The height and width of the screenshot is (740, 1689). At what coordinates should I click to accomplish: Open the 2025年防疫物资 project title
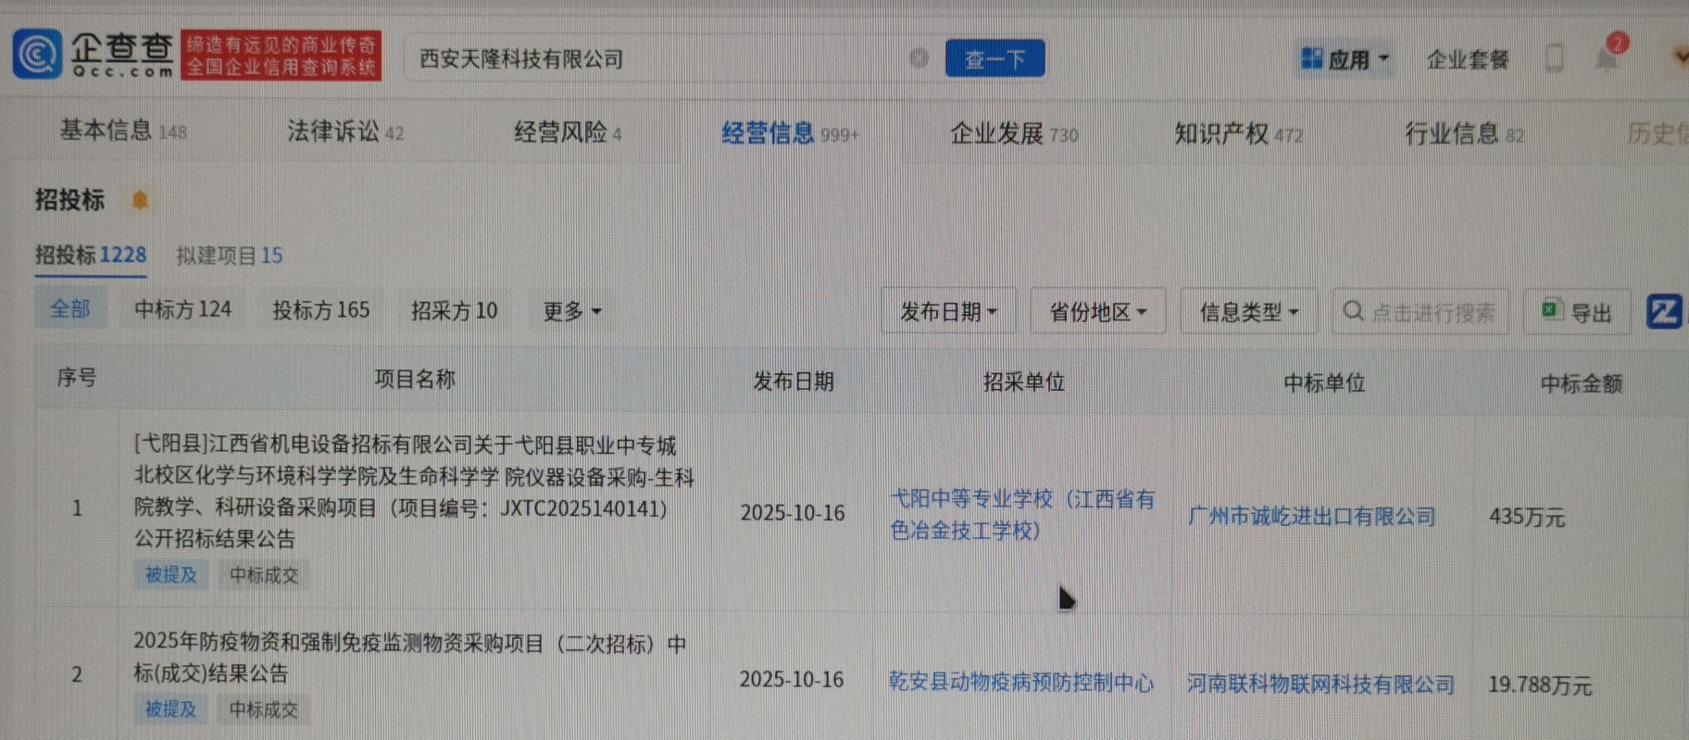pyautogui.click(x=409, y=658)
